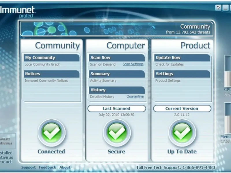Click Update Now
Image resolution: width=231 pixels, height=173 pixels.
click(182, 58)
